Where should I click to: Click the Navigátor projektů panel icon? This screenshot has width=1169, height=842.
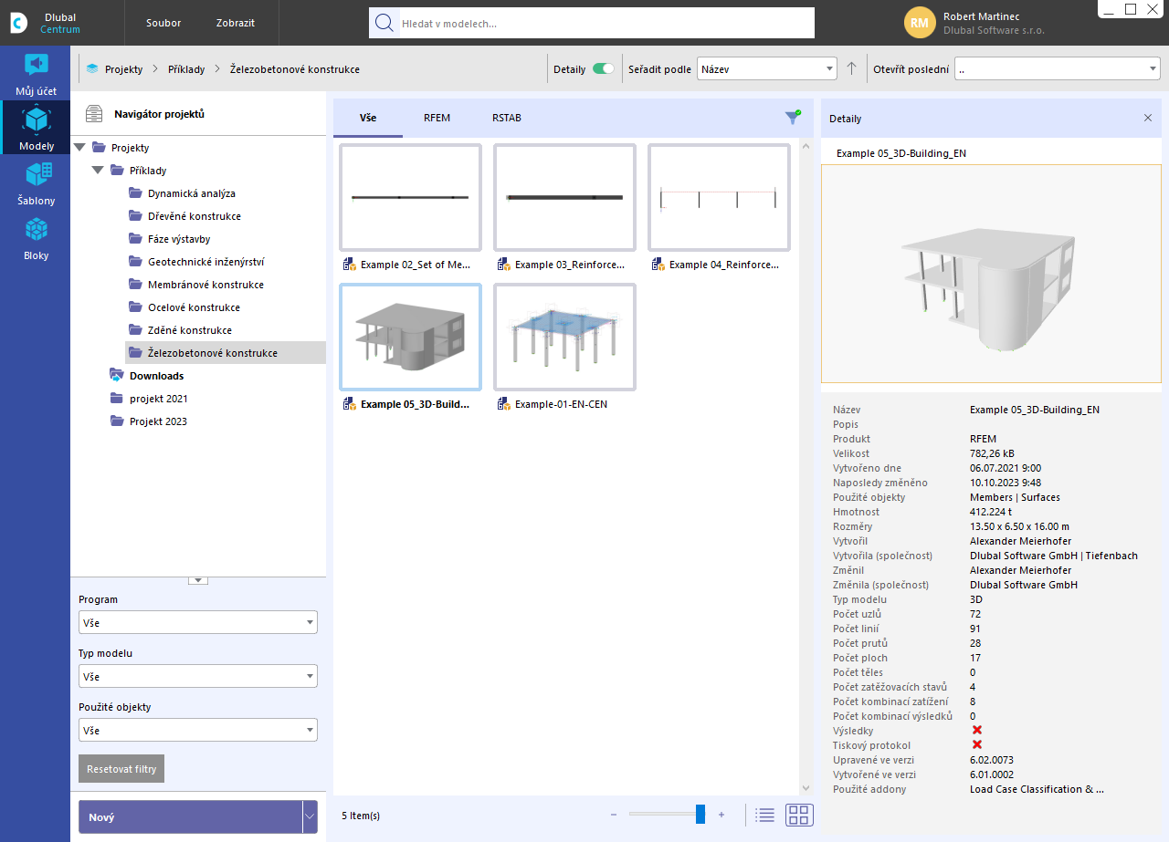pyautogui.click(x=94, y=114)
